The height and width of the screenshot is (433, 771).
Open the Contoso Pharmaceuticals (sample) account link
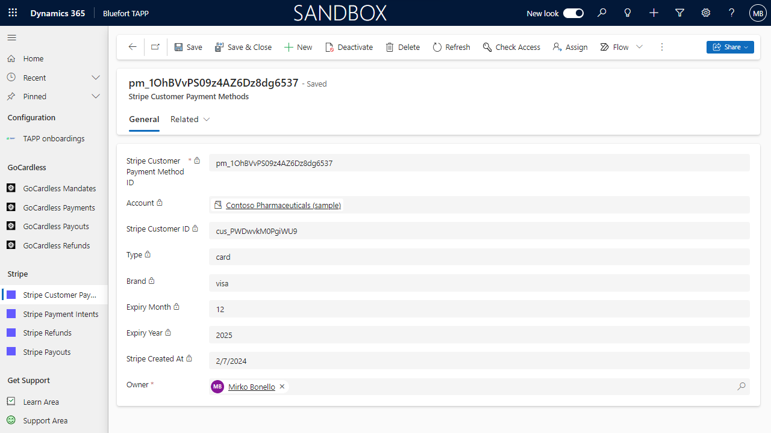[283, 206]
